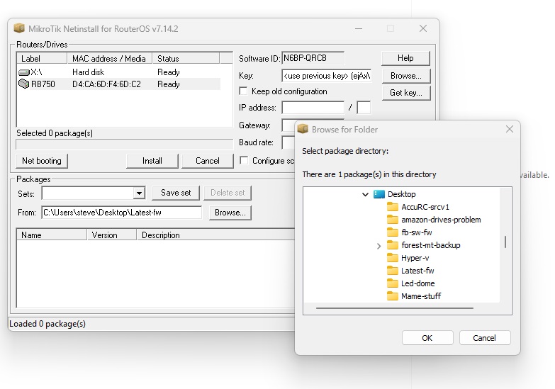Click the fb-sw-fw folder icon
The height and width of the screenshot is (389, 555).
tap(393, 232)
